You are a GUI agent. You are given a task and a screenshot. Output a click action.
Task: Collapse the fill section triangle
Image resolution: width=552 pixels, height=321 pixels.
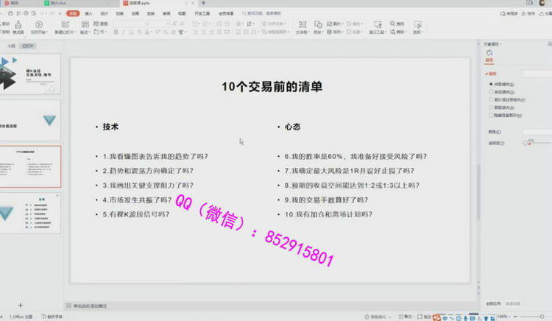(x=486, y=74)
